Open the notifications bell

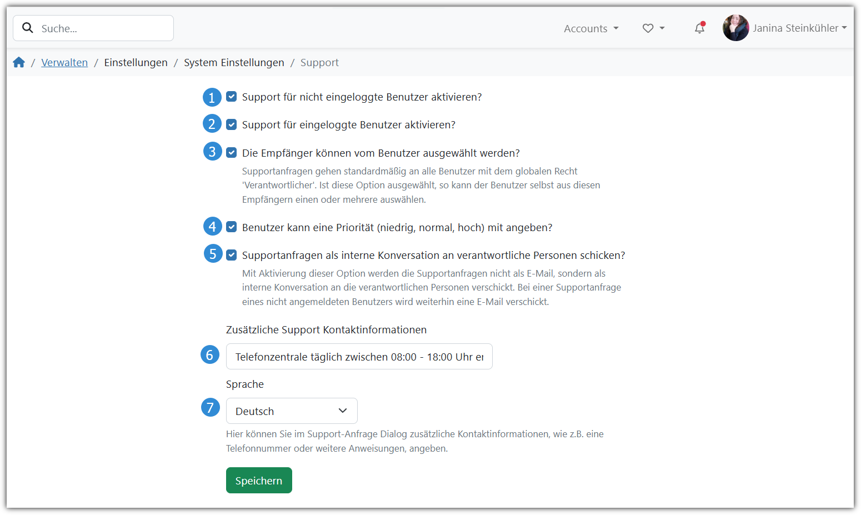pos(699,28)
